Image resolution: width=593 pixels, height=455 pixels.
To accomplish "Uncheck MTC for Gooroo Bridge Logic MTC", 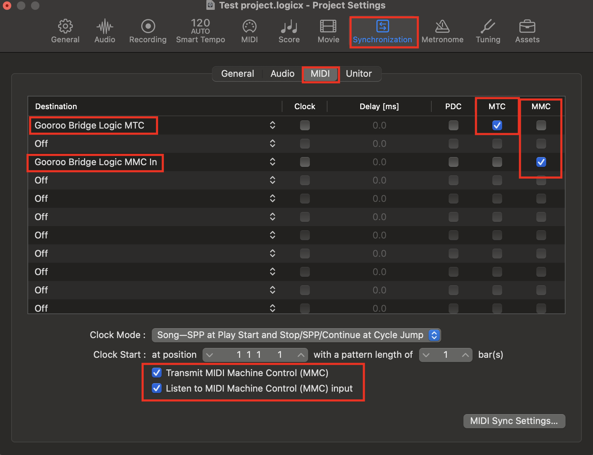I will [x=497, y=125].
